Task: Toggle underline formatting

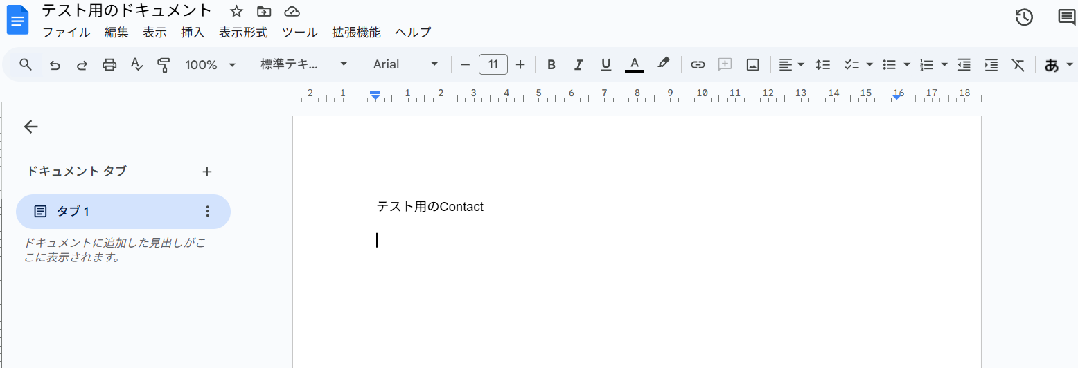Action: point(606,65)
